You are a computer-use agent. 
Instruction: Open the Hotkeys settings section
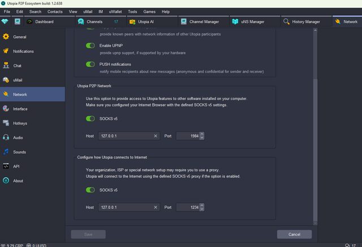(x=32, y=123)
